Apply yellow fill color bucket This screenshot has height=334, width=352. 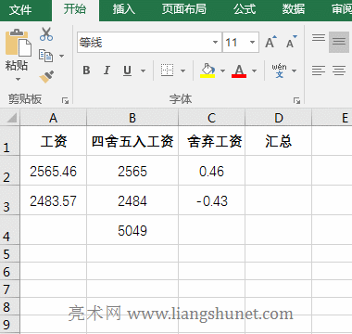click(x=207, y=71)
